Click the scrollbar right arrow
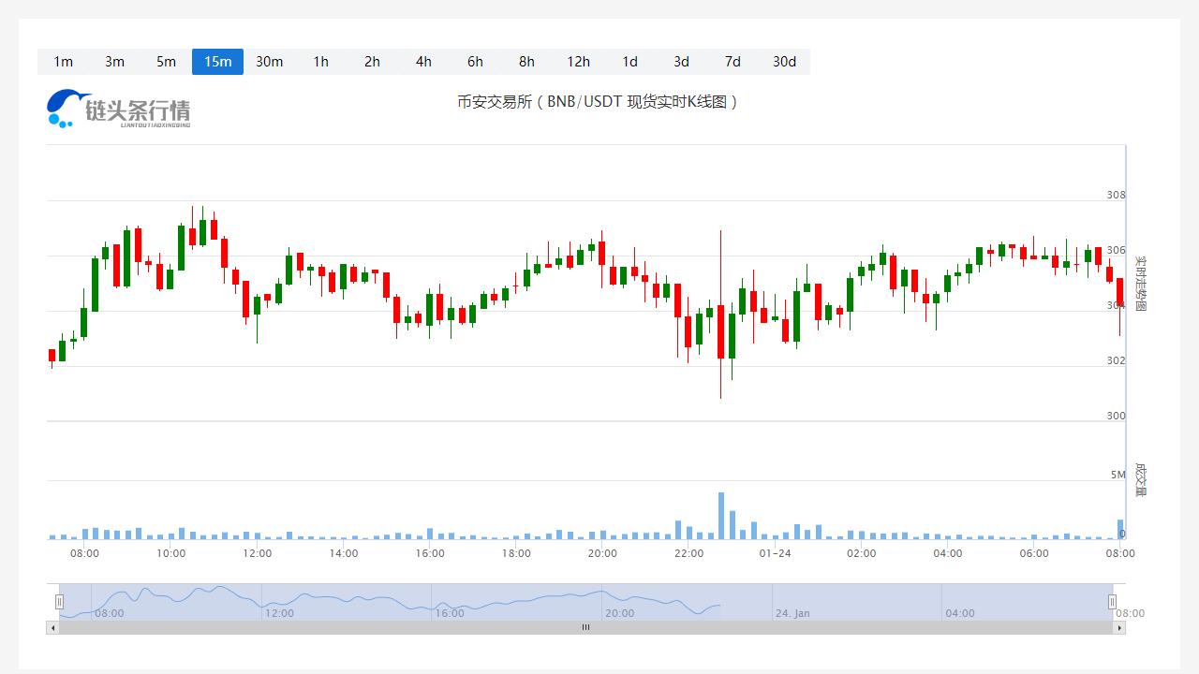This screenshot has height=674, width=1199. pos(1119,628)
